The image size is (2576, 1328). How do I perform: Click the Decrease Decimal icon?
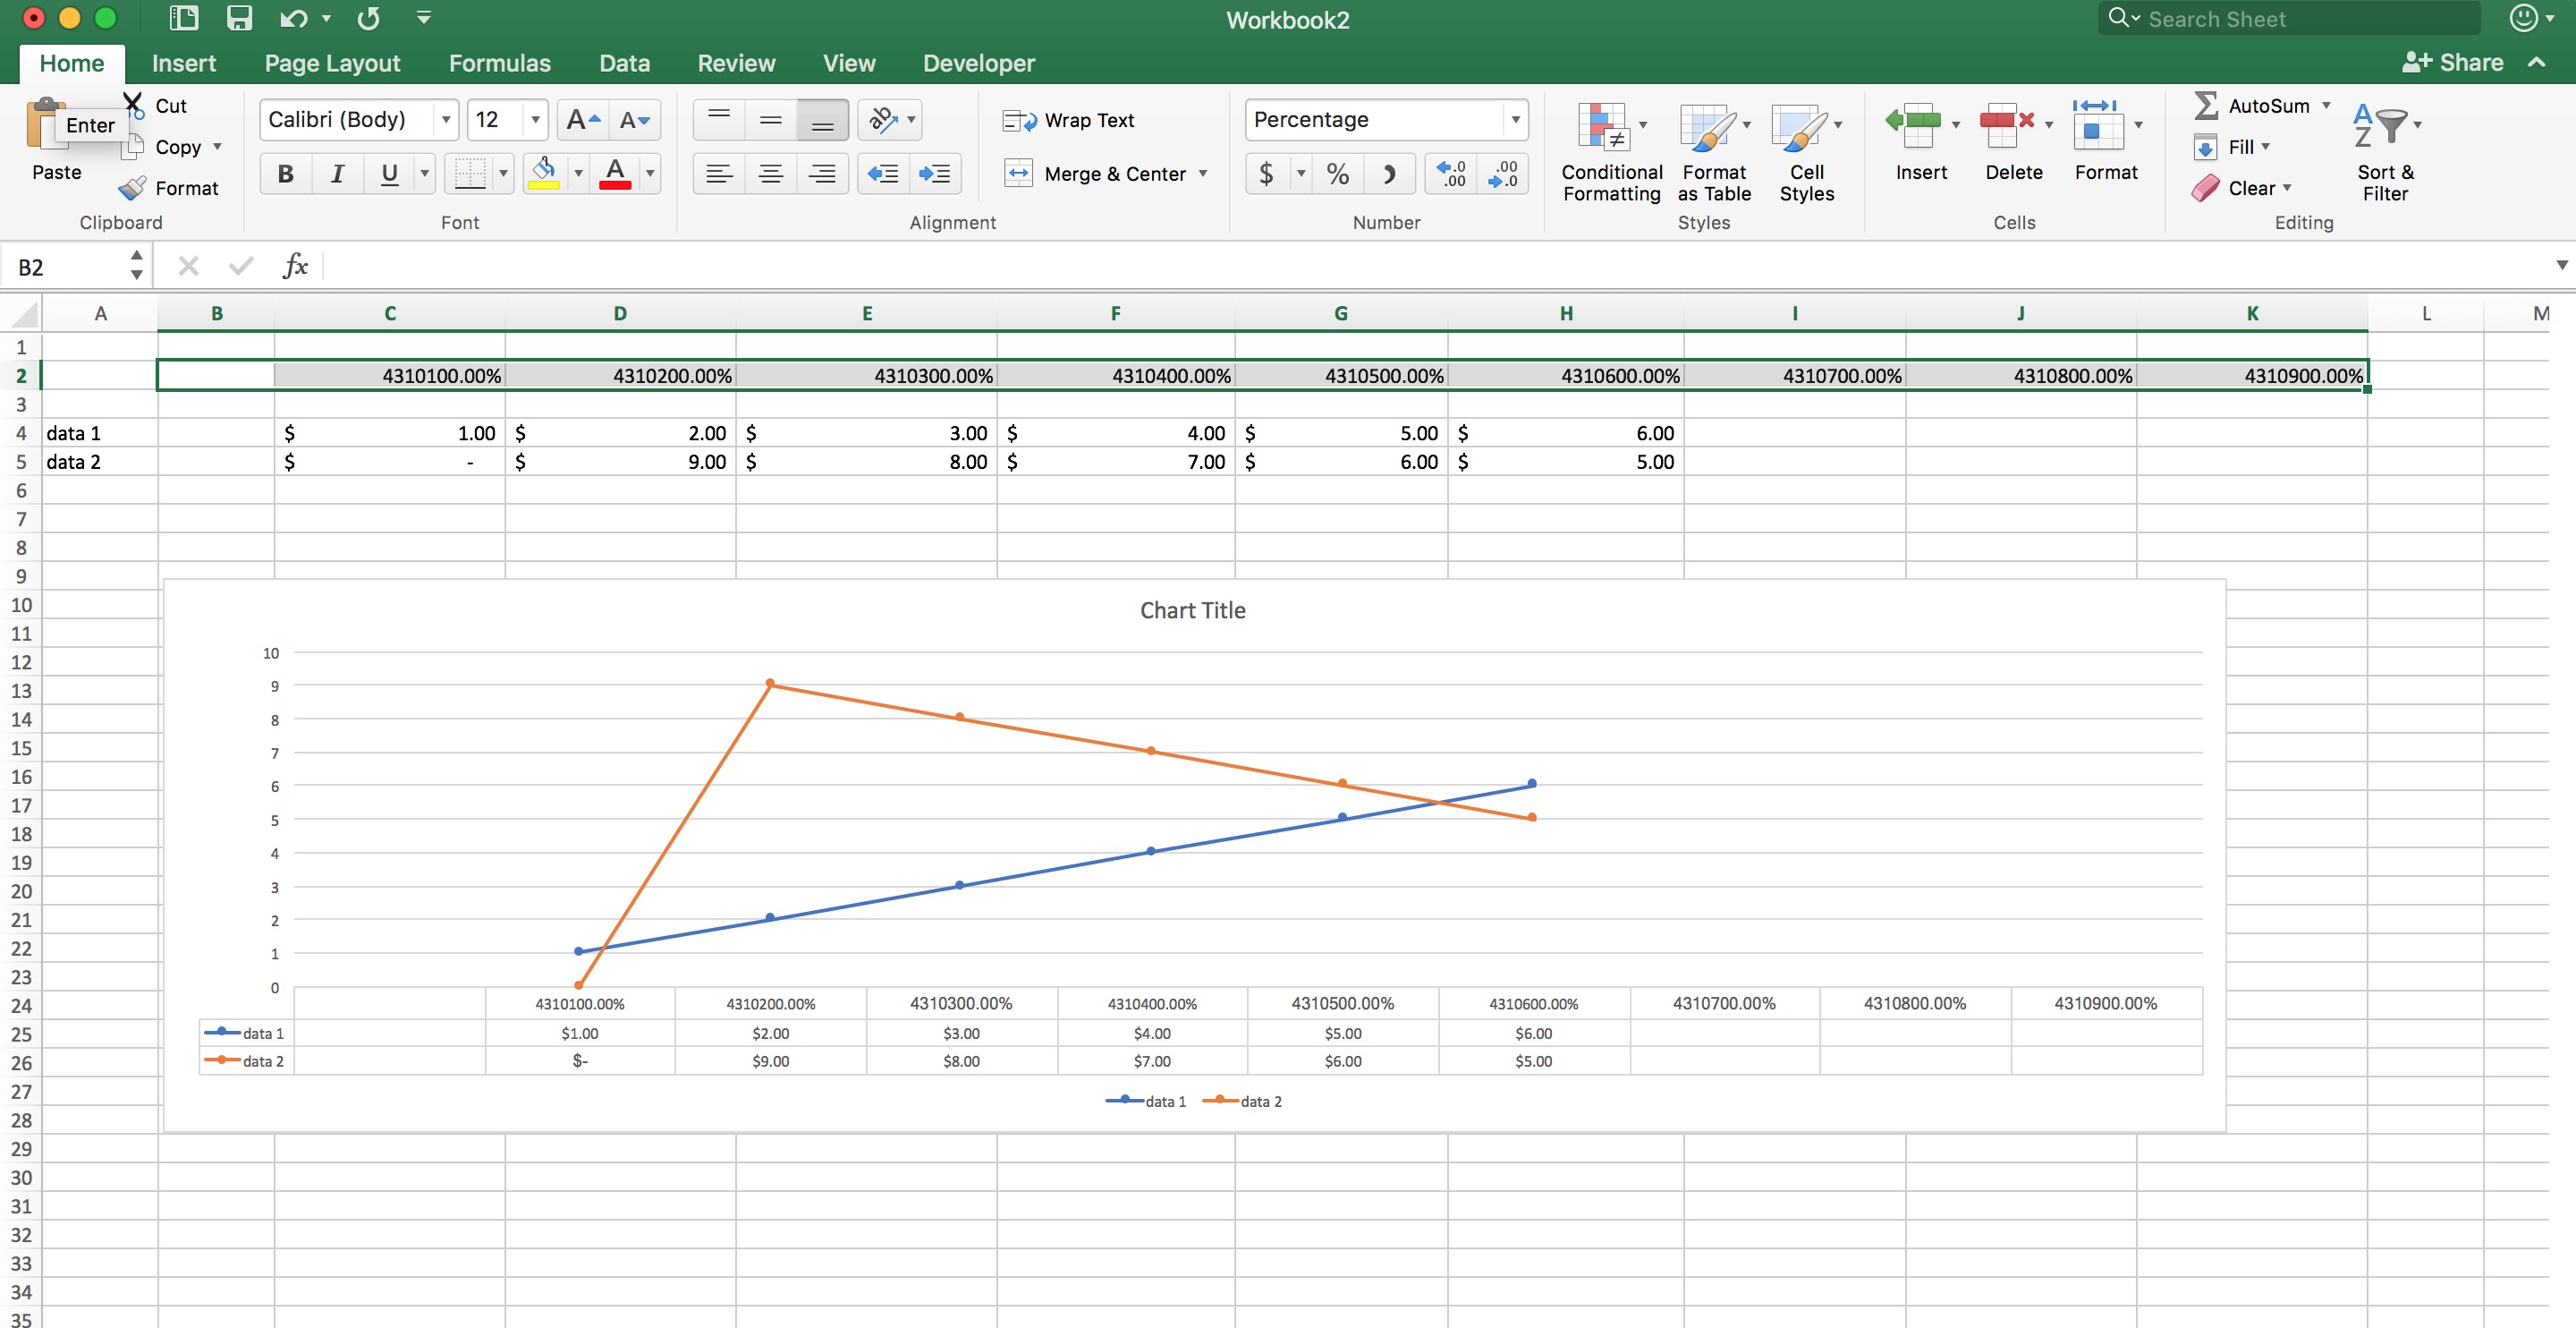coord(1503,175)
